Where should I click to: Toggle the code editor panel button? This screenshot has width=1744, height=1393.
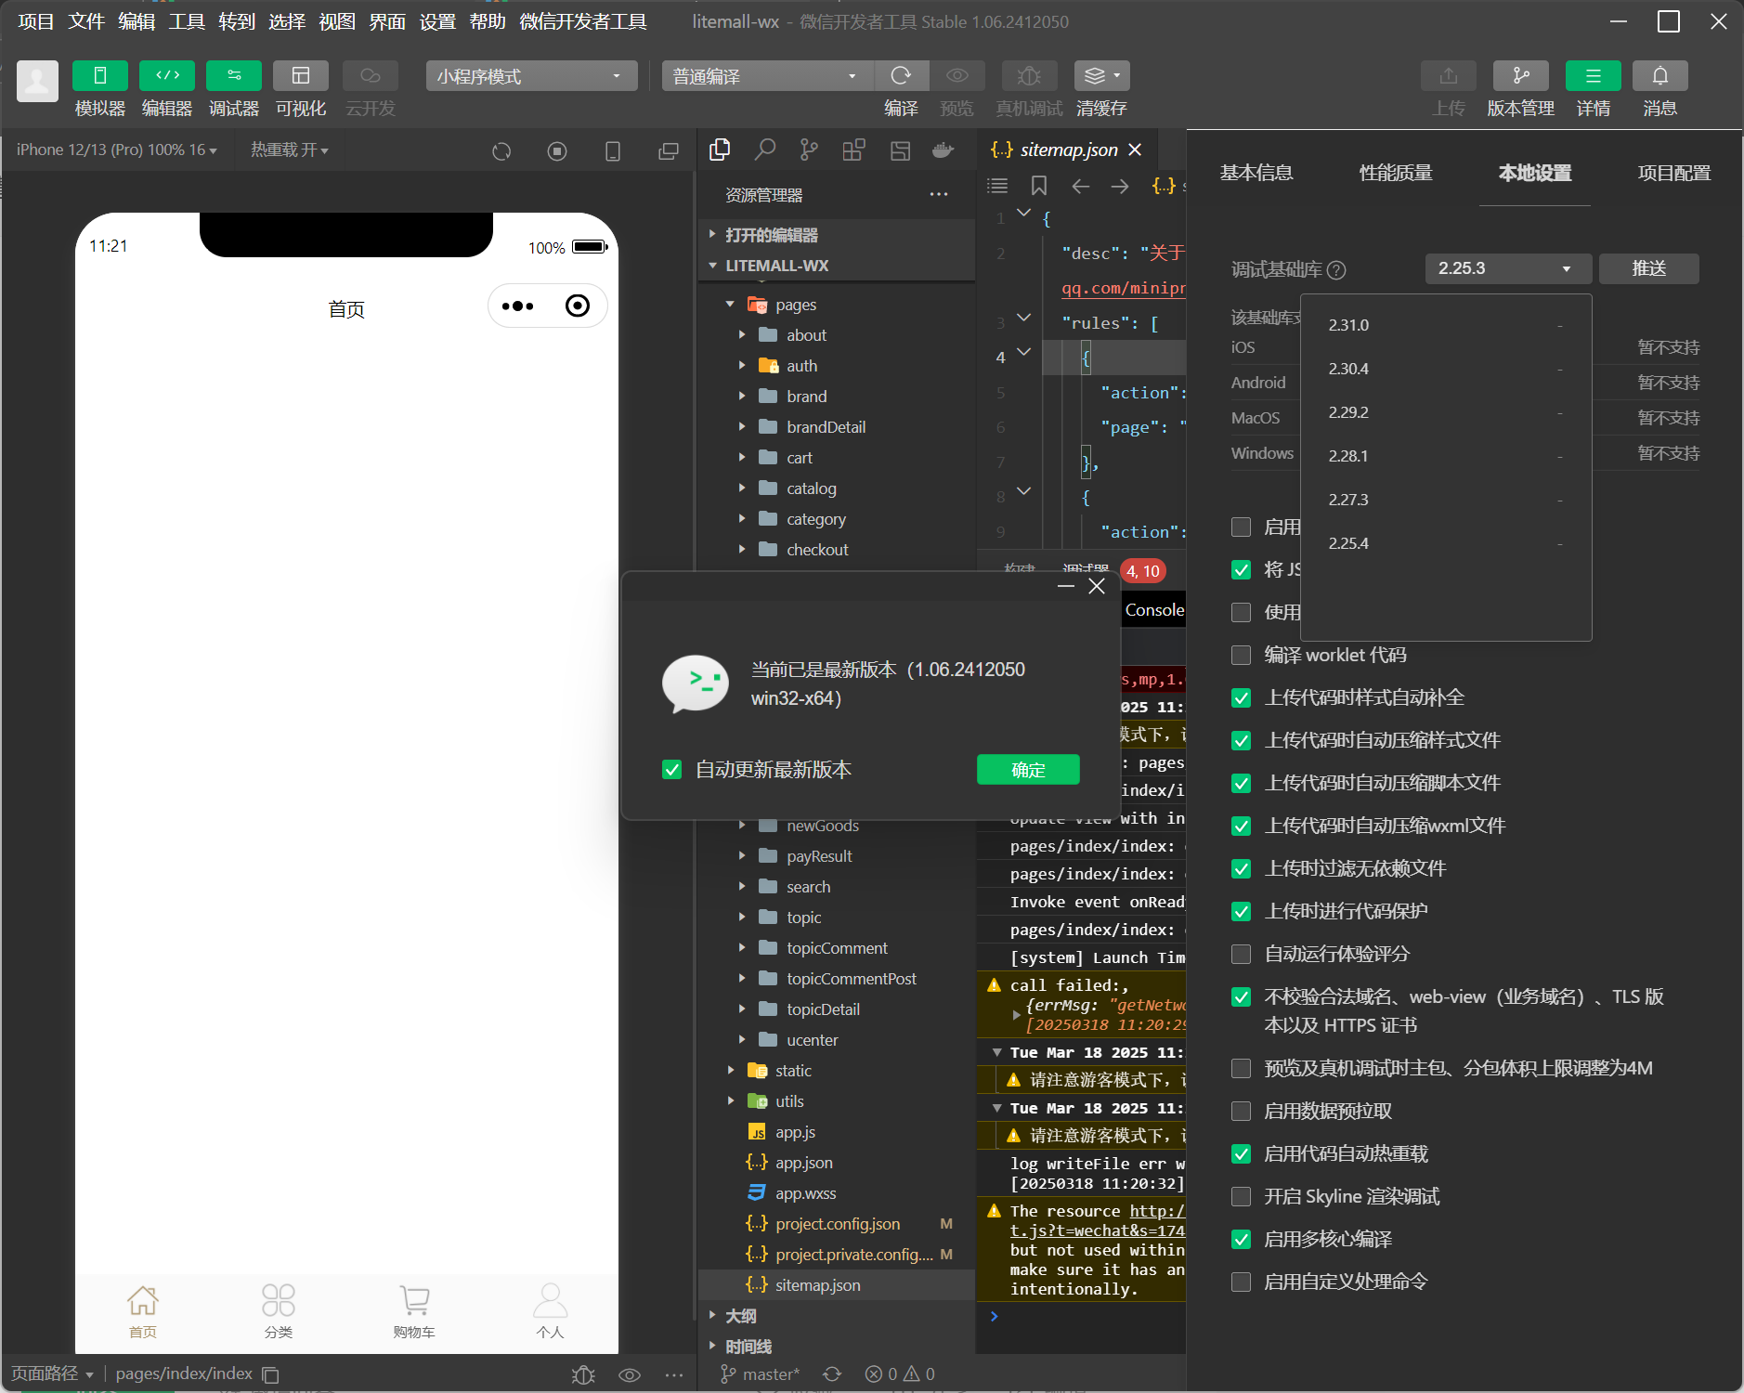click(x=167, y=75)
